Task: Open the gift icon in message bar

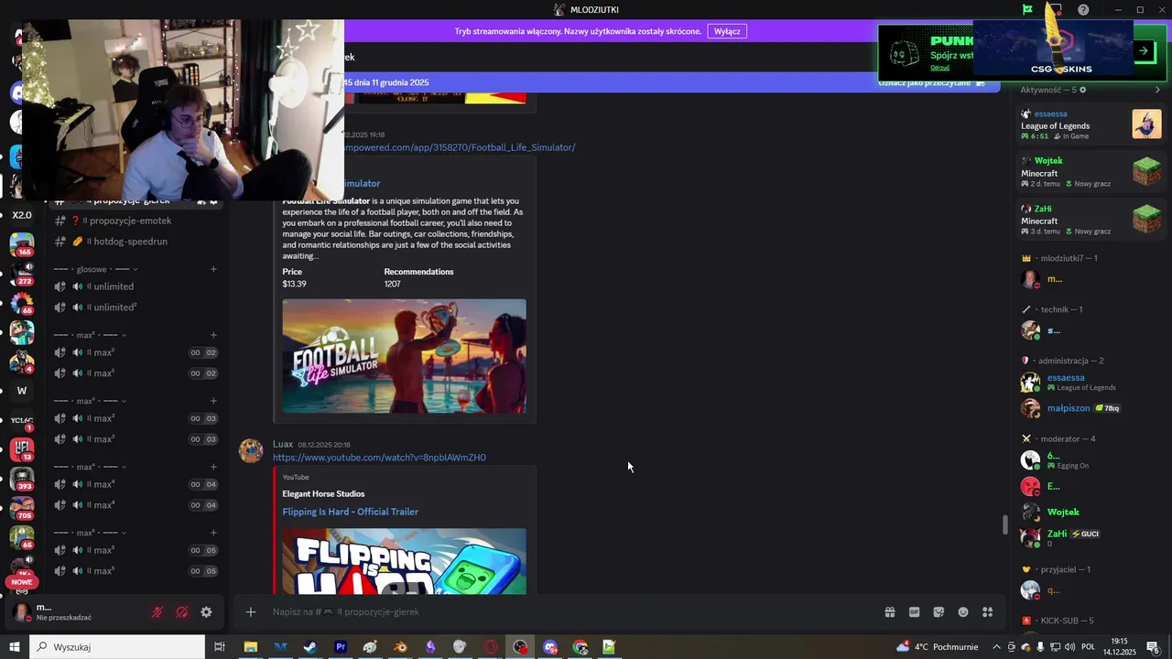Action: [889, 612]
